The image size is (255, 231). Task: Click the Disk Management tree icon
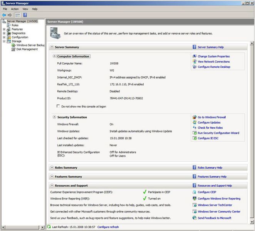pos(13,49)
